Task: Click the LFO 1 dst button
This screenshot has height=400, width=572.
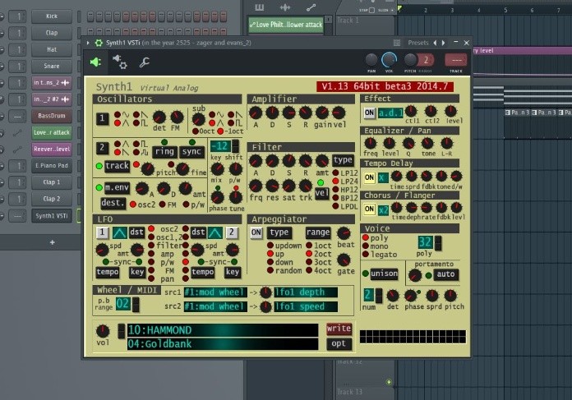Action: (x=136, y=232)
